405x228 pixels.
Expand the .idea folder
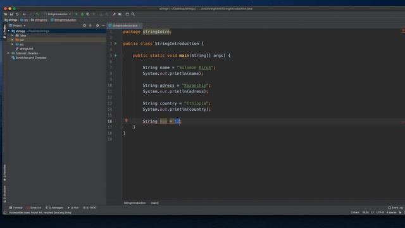pyautogui.click(x=13, y=35)
